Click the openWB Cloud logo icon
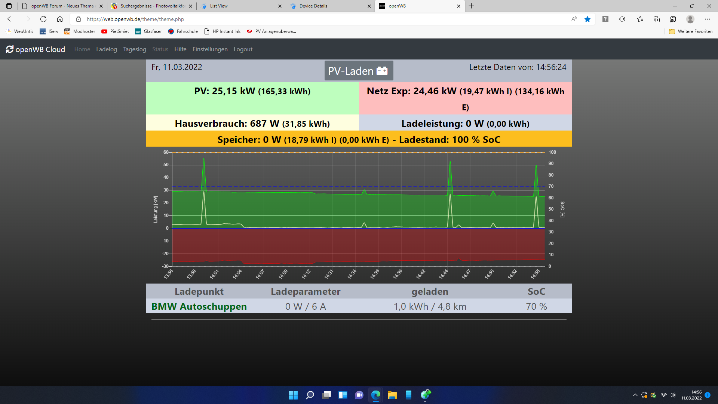Screen dimensions: 718x404 tap(10, 49)
